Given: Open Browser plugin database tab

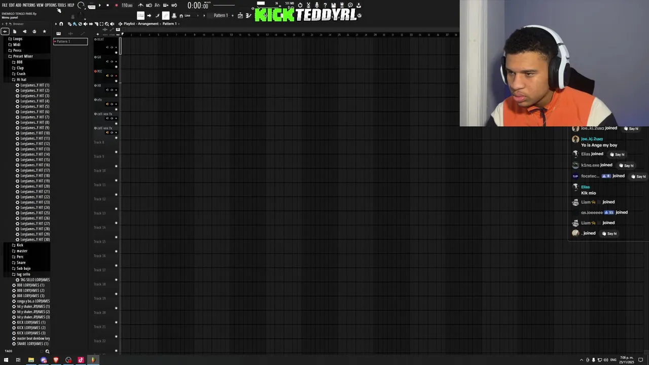Looking at the screenshot, I should pos(24,31).
